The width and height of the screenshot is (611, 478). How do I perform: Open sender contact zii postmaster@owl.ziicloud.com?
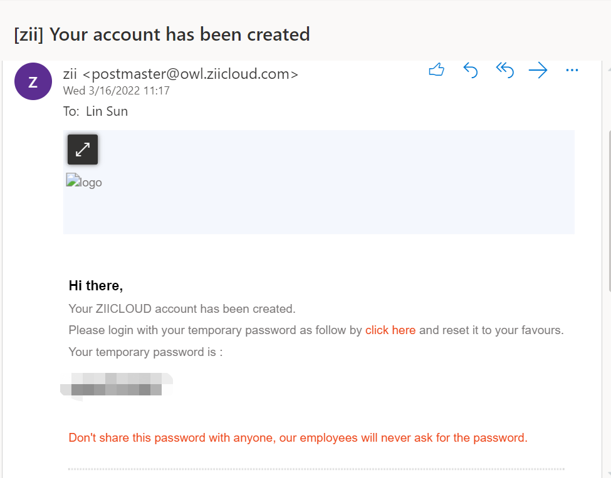tap(180, 73)
